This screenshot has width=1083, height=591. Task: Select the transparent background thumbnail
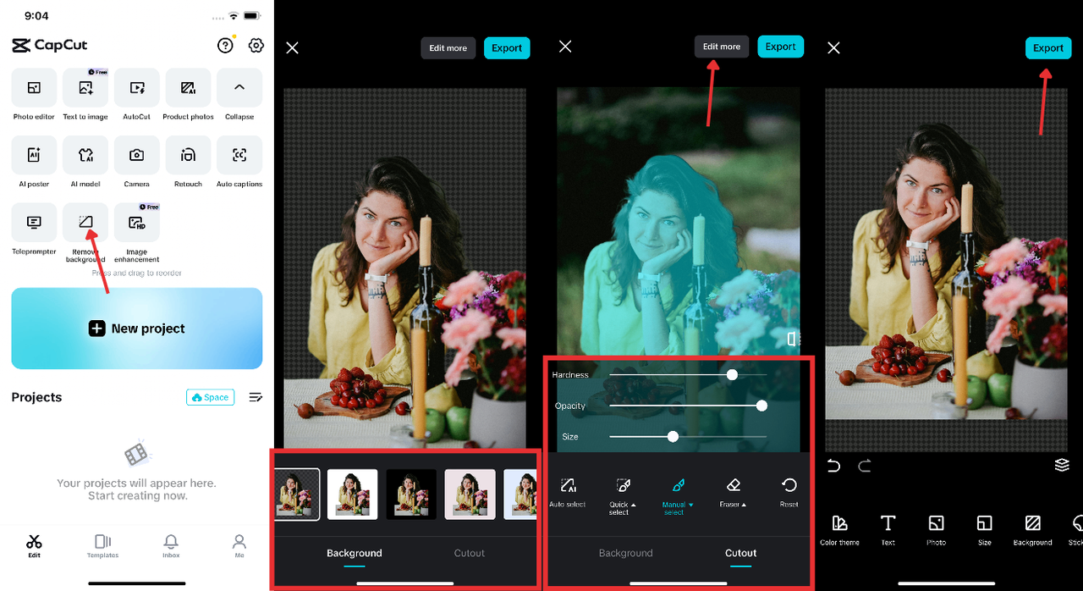[297, 494]
